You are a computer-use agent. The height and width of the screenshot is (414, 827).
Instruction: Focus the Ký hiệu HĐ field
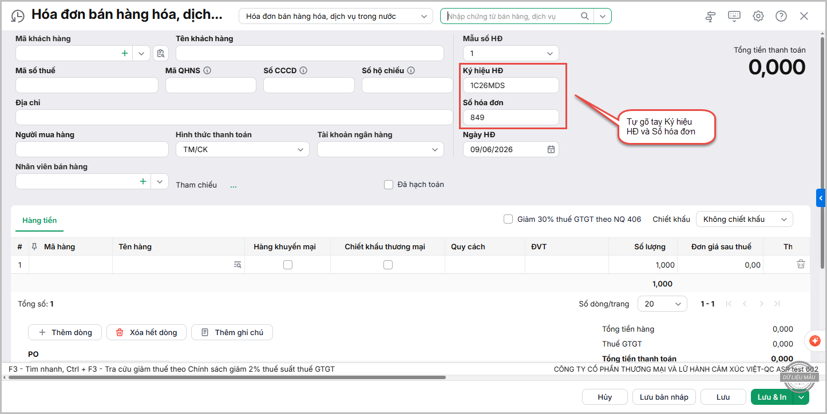(511, 85)
